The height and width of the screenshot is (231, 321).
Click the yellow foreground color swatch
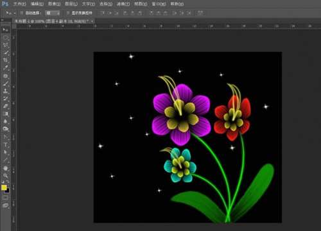click(4, 187)
